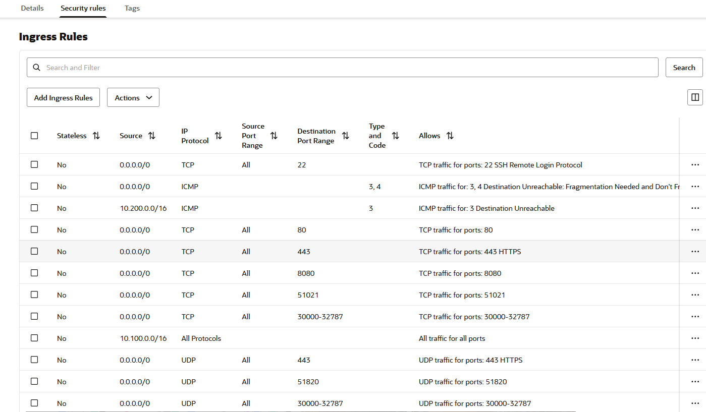Sort table by Source column arrows
The image size is (706, 412).
pyautogui.click(x=151, y=136)
